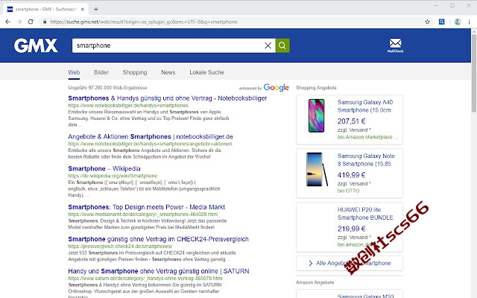Reload the page

pos(31,22)
